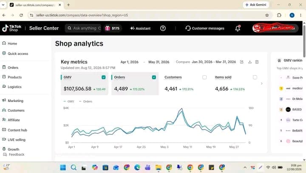
Task: Click the TikTok Shop logo
Action: [x=12, y=28]
